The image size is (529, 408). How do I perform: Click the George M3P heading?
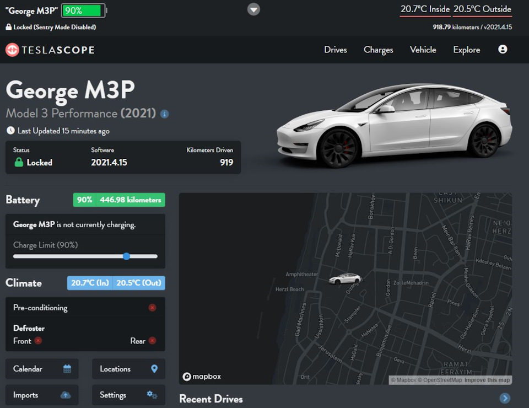(x=70, y=90)
